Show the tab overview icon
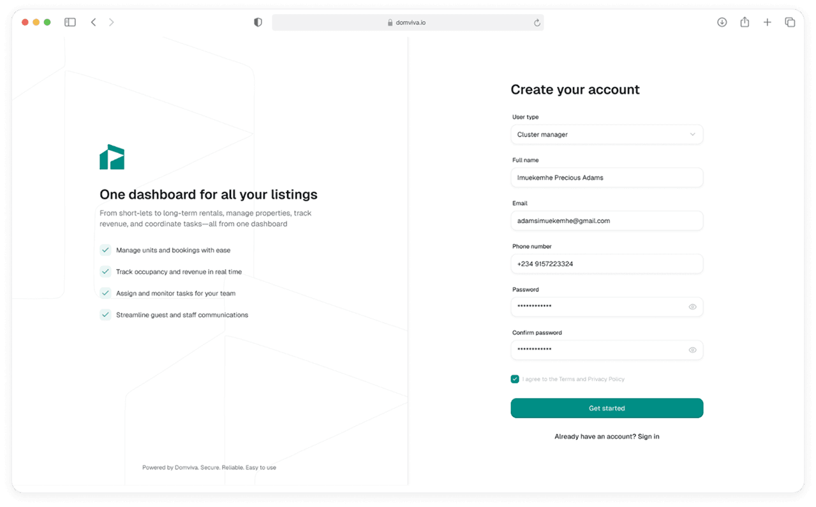The height and width of the screenshot is (507, 816). pos(790,22)
